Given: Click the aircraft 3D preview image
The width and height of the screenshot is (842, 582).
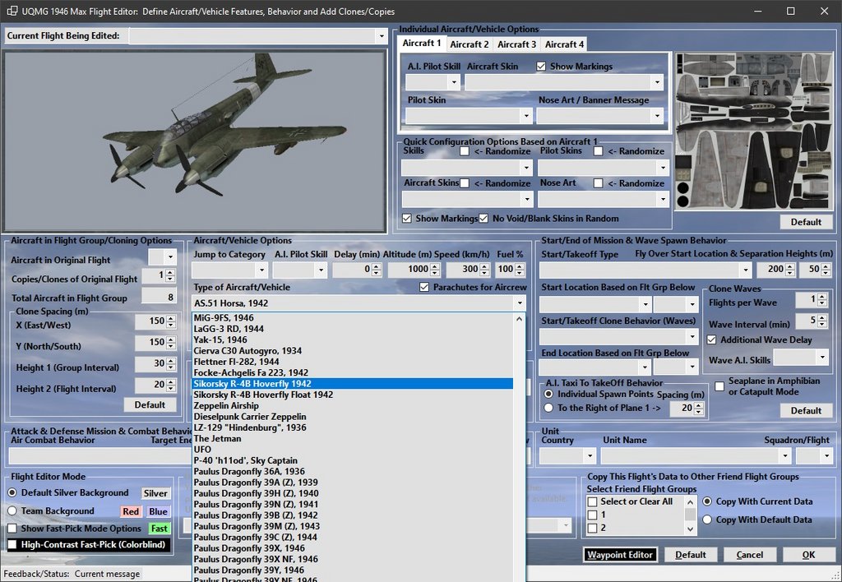Looking at the screenshot, I should pyautogui.click(x=195, y=141).
